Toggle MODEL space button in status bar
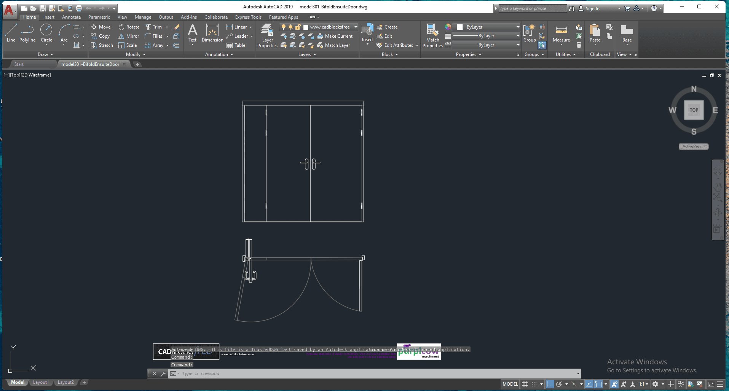Image resolution: width=729 pixels, height=391 pixels. (x=510, y=384)
